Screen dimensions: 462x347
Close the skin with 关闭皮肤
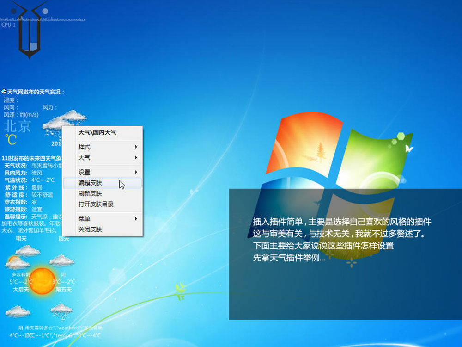pos(90,229)
